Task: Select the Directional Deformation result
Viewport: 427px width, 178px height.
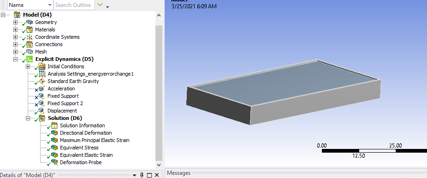Action: point(86,133)
